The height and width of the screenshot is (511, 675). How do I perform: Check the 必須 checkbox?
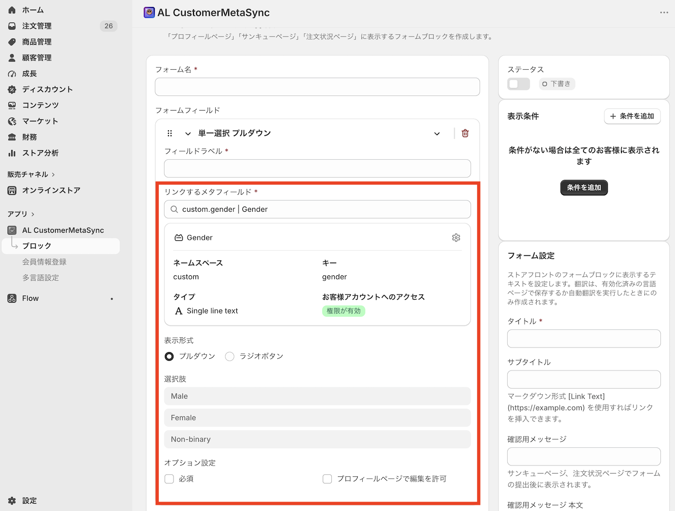click(x=169, y=479)
